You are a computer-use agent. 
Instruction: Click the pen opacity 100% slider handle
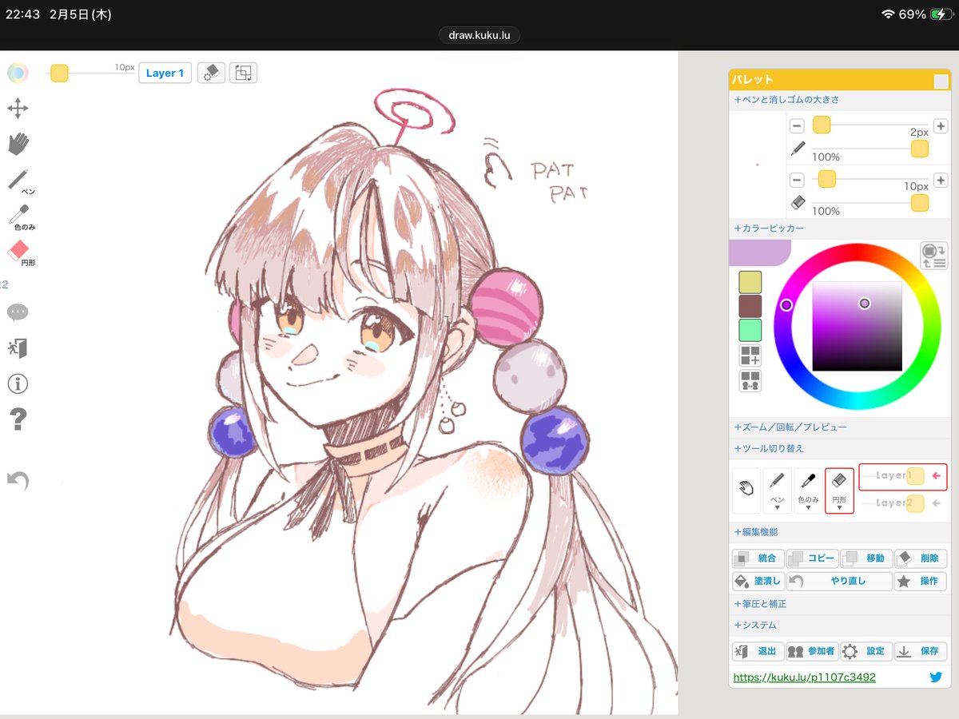[x=920, y=149]
